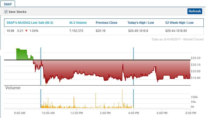
Task: Click the 12:00 PM time axis label
Action: (x=76, y=113)
